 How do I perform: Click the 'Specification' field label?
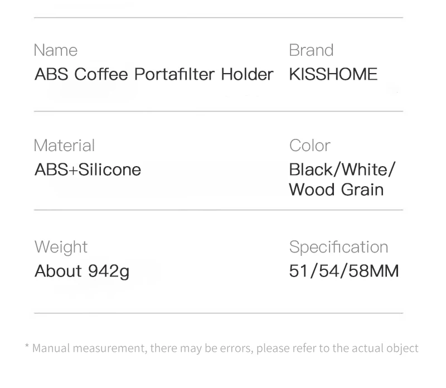pos(338,247)
